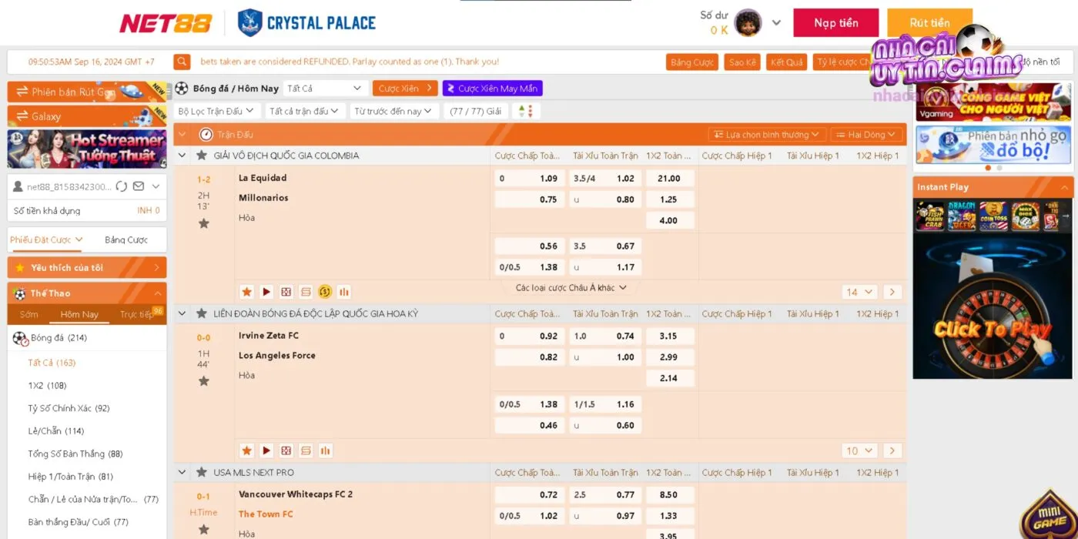1078x539 pixels.
Task: Click the Nạp tiền deposit button
Action: [x=835, y=23]
